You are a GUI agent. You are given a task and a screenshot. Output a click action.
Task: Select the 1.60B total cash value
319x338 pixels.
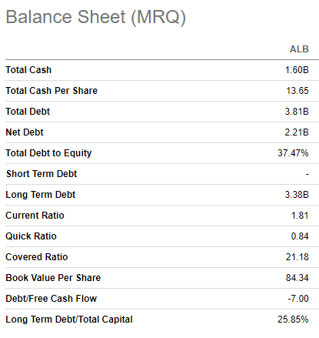click(x=297, y=70)
